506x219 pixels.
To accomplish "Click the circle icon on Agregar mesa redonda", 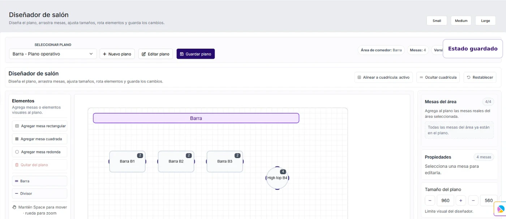I will [17, 152].
